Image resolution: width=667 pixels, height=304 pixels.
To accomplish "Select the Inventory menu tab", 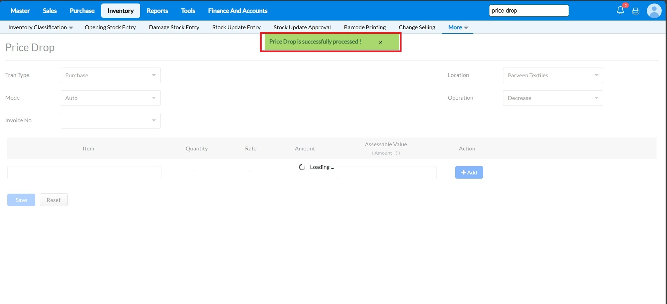I will [x=121, y=11].
